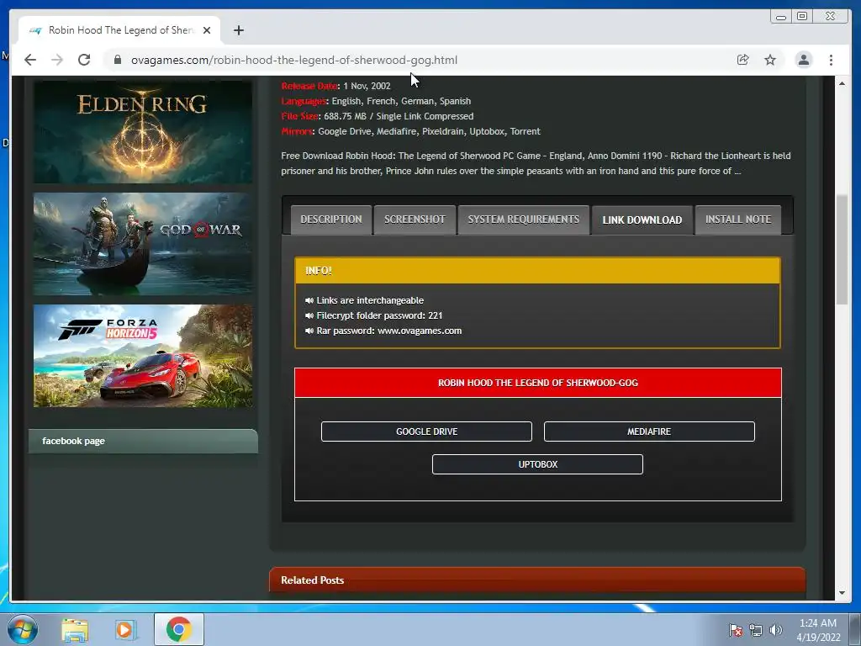Open Chrome three-dot menu
Screen dimensions: 861x646
pyautogui.click(x=831, y=60)
